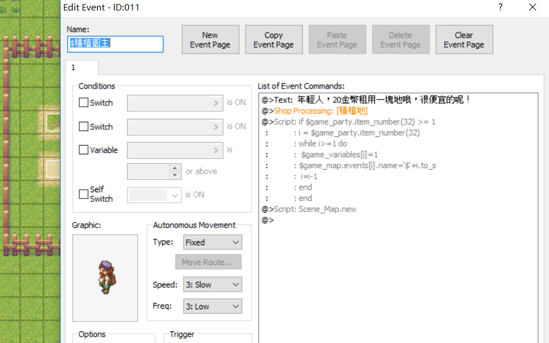Select the 'i = $game_party.item_number(32)' line
549x343 pixels.
[x=398, y=133]
